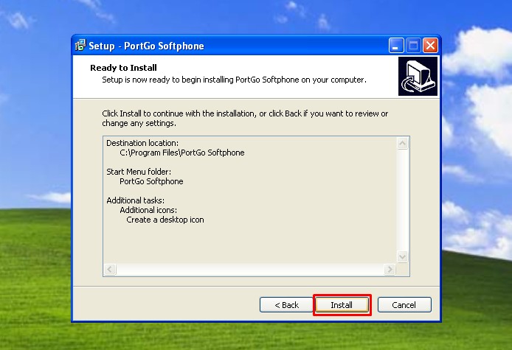Click the 'Setup - PortGo Softphone' title bar text

146,46
